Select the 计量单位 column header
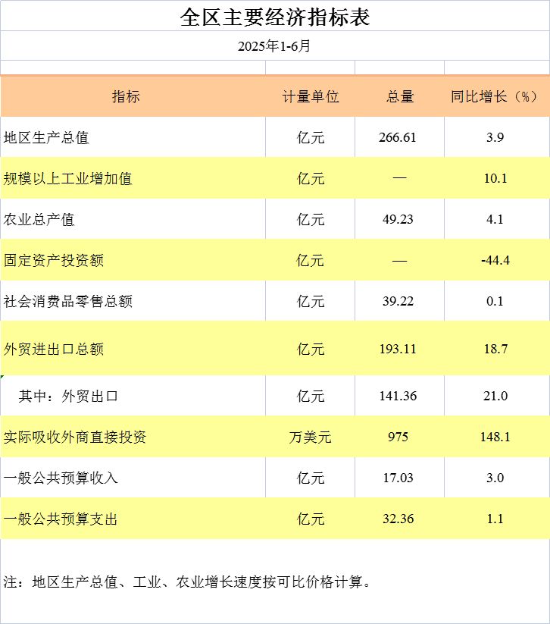 (x=310, y=97)
